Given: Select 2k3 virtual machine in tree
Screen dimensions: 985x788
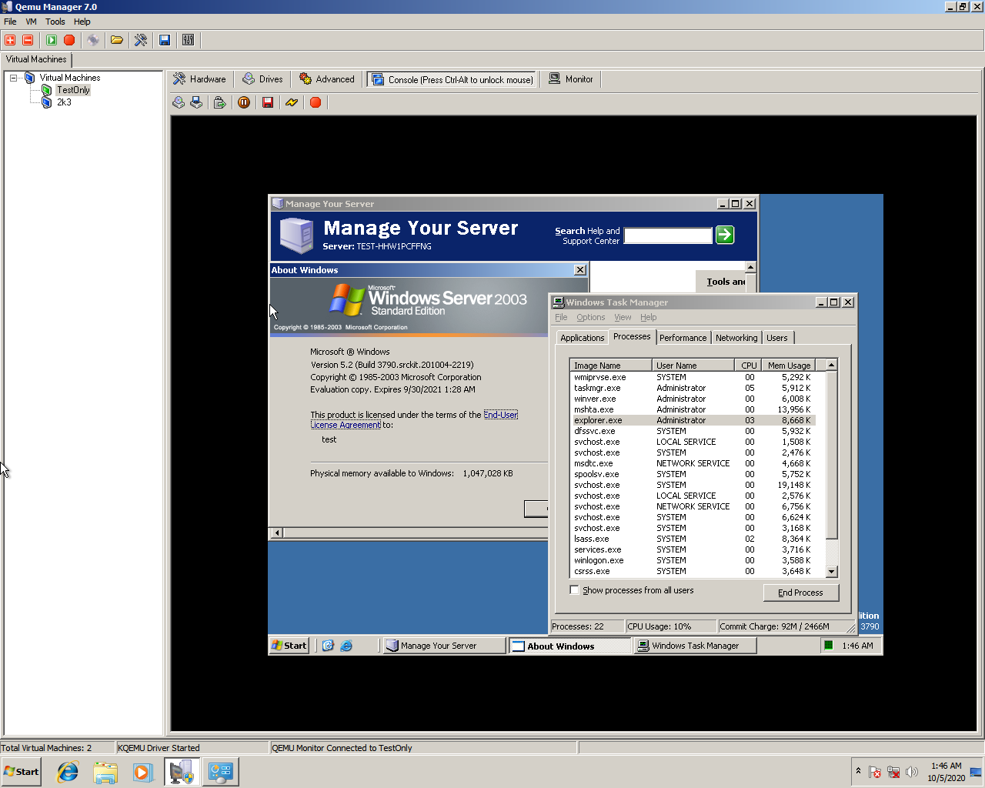Looking at the screenshot, I should [64, 102].
